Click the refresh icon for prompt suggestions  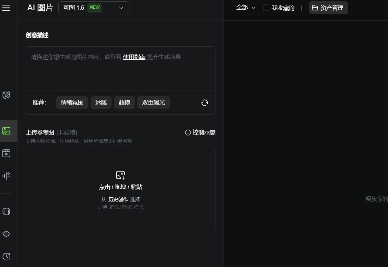click(204, 103)
